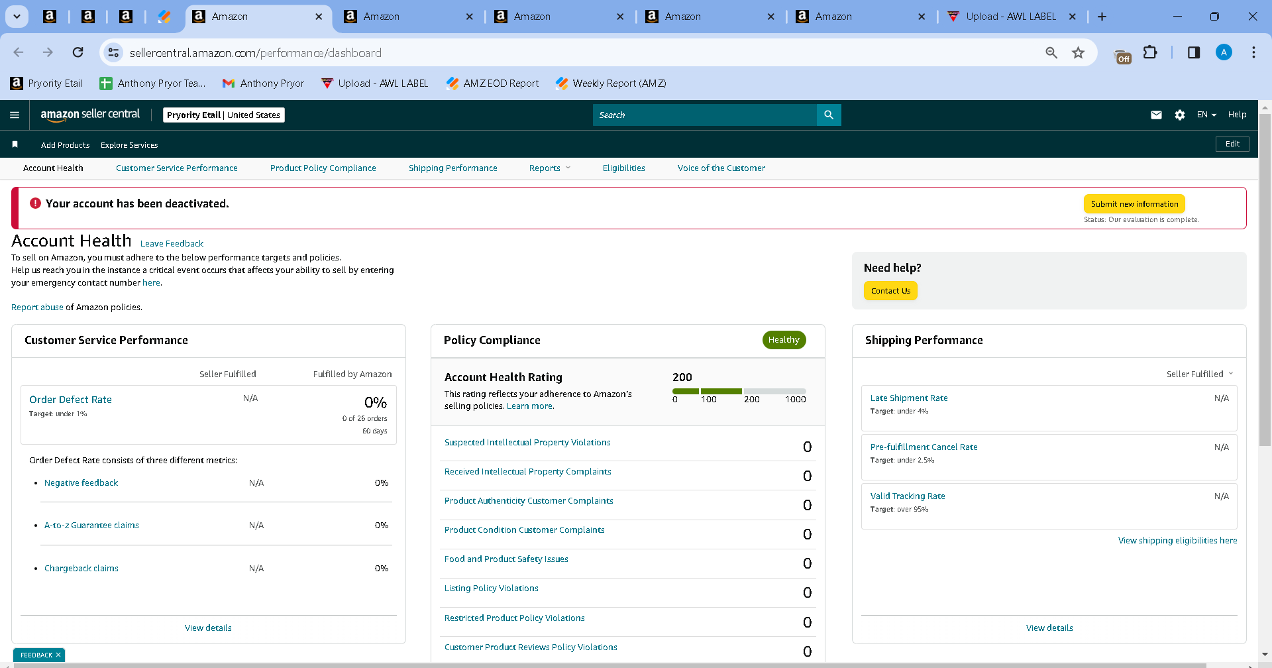Screen dimensions: 1272x668
Task: Click the search magnifier button in Seller Central
Action: coord(829,115)
